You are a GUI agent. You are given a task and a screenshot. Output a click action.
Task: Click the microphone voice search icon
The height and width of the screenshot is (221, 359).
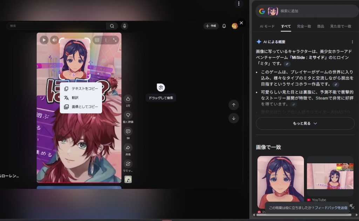tap(124, 26)
